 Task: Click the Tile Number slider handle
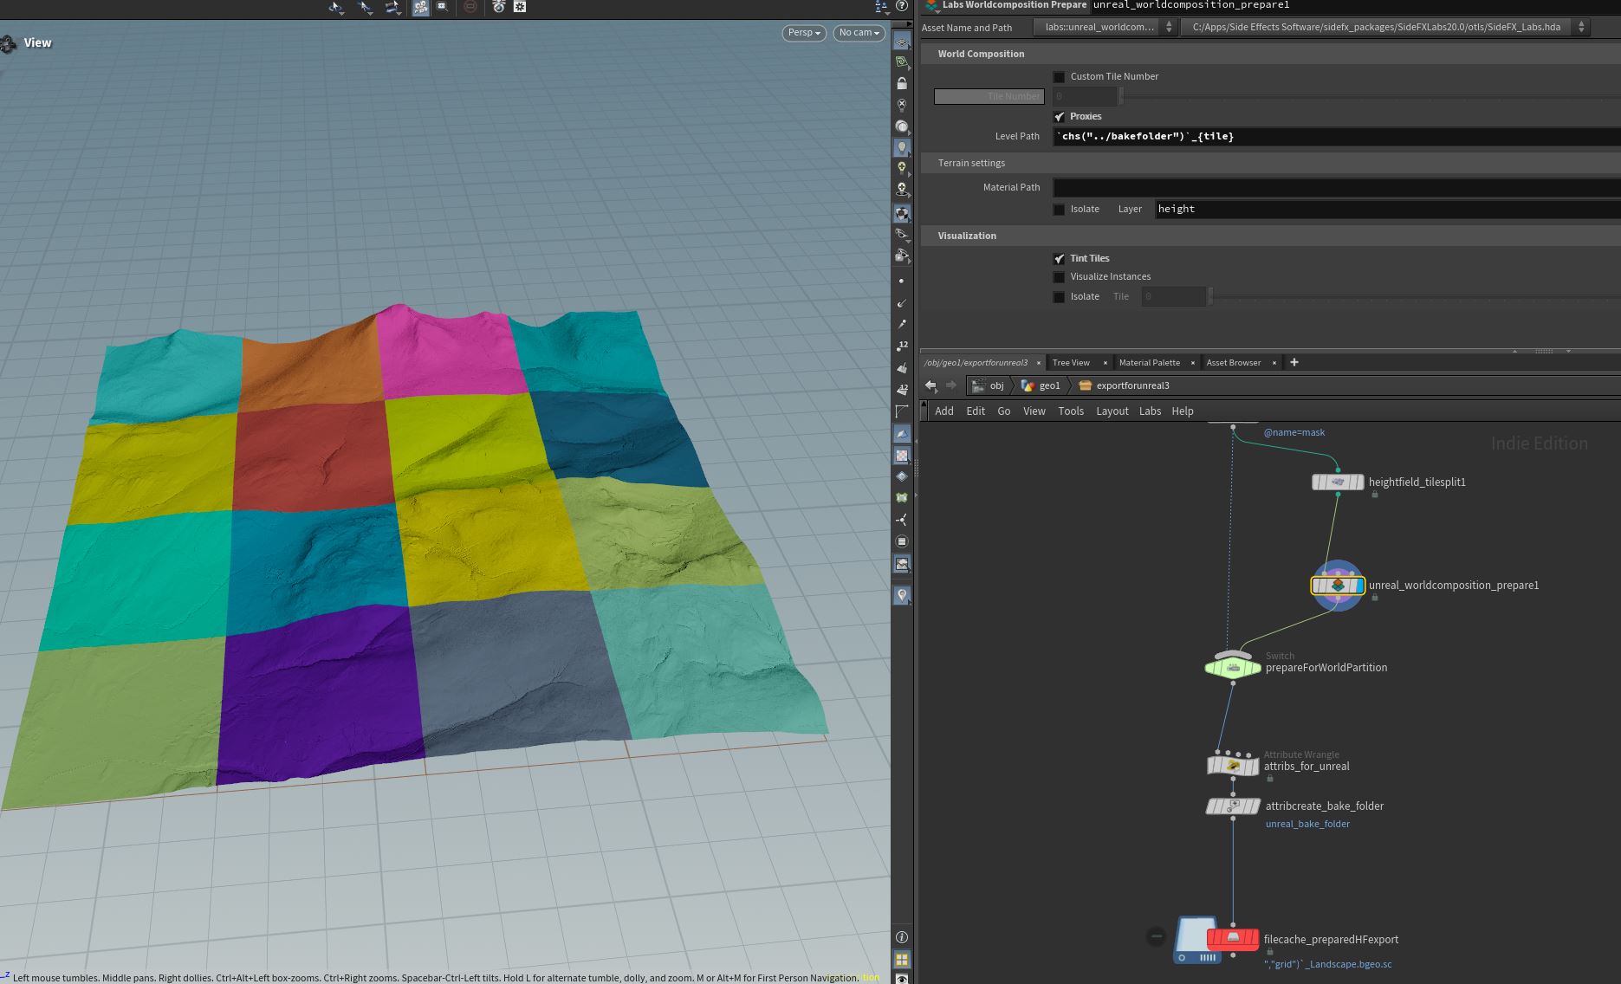click(x=1121, y=96)
